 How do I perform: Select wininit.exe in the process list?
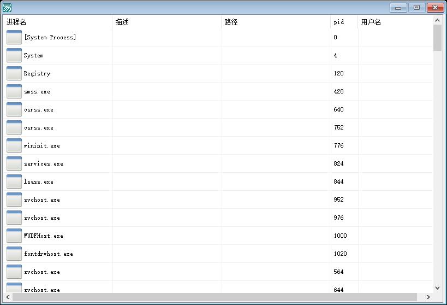[x=42, y=145]
